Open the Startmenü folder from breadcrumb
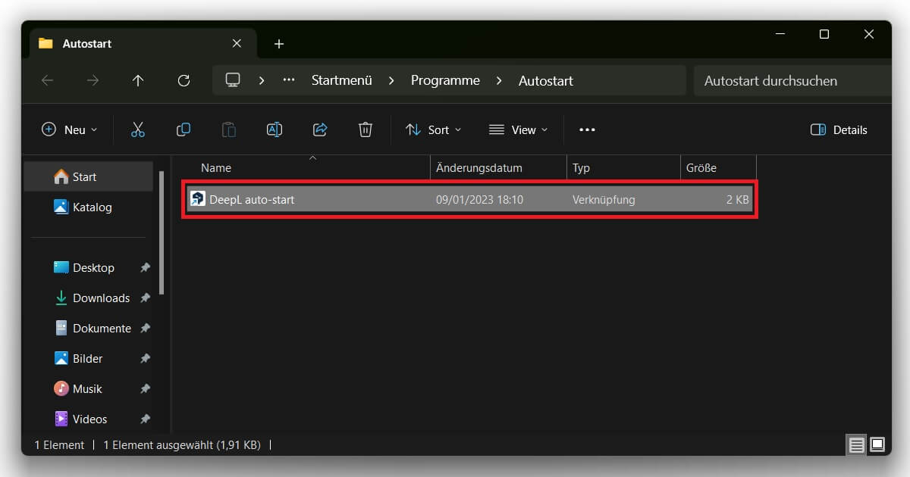This screenshot has width=910, height=477. [x=341, y=80]
